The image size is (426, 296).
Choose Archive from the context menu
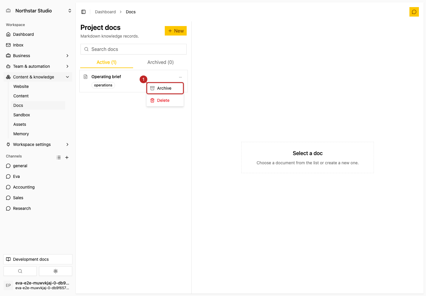[165, 88]
